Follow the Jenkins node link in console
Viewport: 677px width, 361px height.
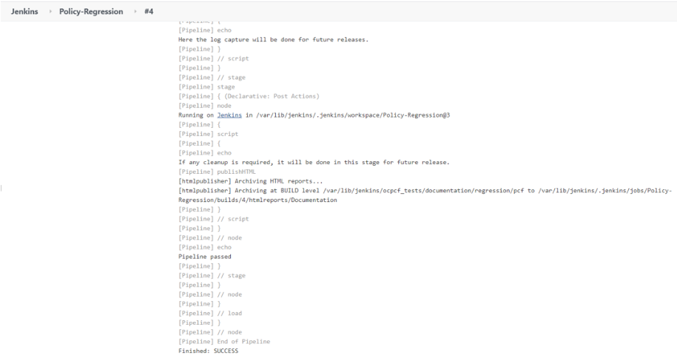229,115
